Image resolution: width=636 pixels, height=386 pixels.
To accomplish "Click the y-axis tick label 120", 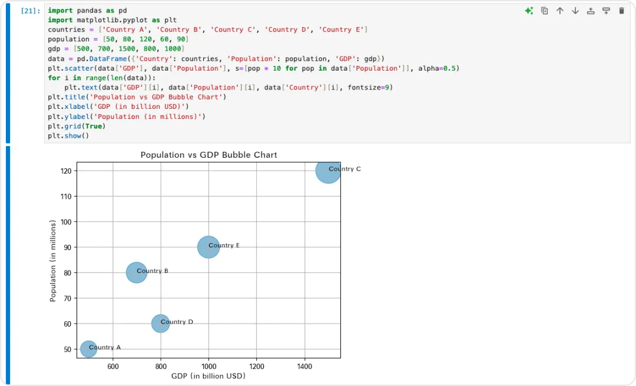I will point(66,171).
